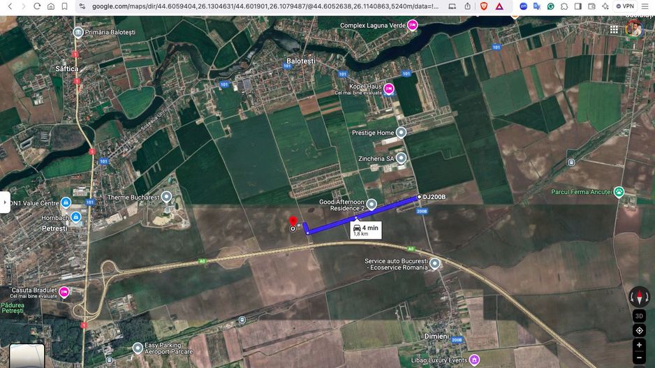Click the DJ200B route start point
Viewport: 655px width, 368px height.
tap(420, 197)
